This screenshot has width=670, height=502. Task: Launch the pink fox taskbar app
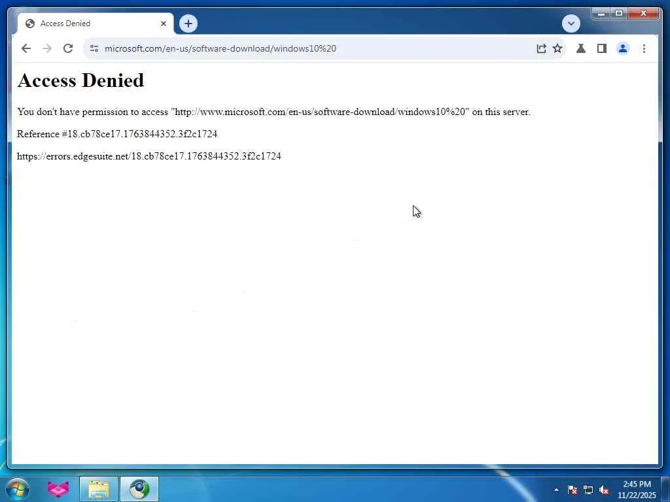(58, 489)
